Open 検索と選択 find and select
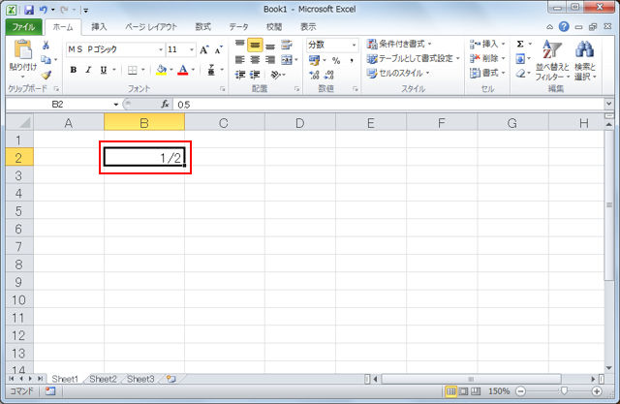This screenshot has width=620, height=404. pyautogui.click(x=585, y=60)
